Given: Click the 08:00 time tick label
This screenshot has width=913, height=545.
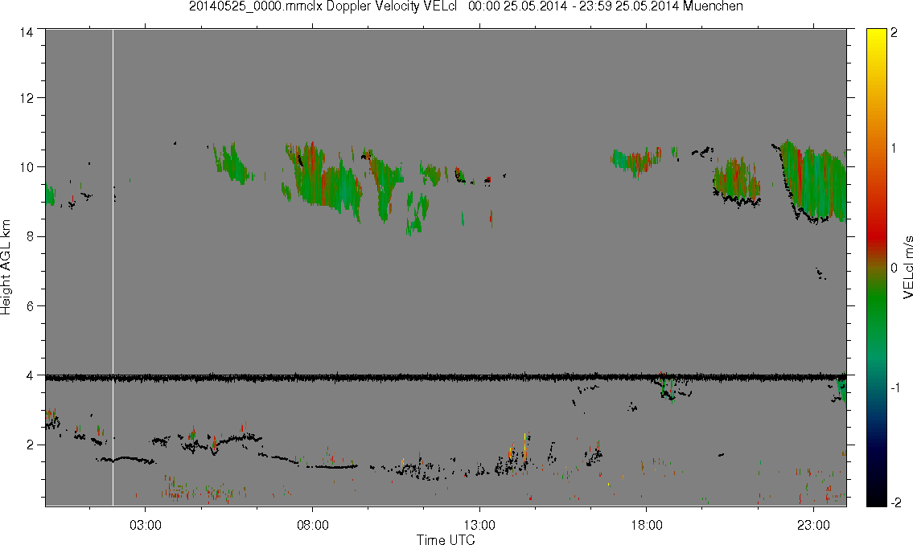Looking at the screenshot, I should coord(313,525).
